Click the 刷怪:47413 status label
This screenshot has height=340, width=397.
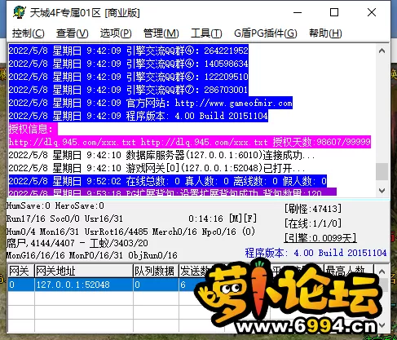(313, 209)
